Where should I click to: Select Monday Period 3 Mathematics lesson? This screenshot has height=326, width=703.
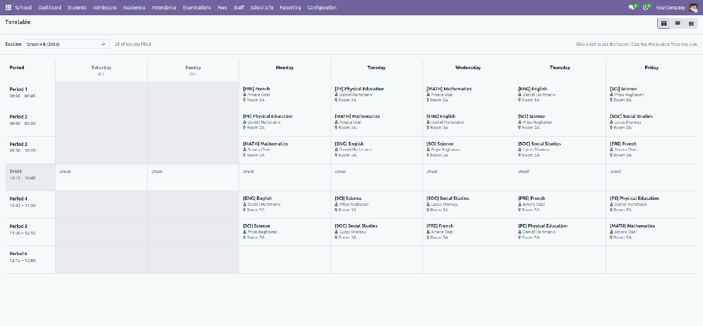click(x=285, y=150)
